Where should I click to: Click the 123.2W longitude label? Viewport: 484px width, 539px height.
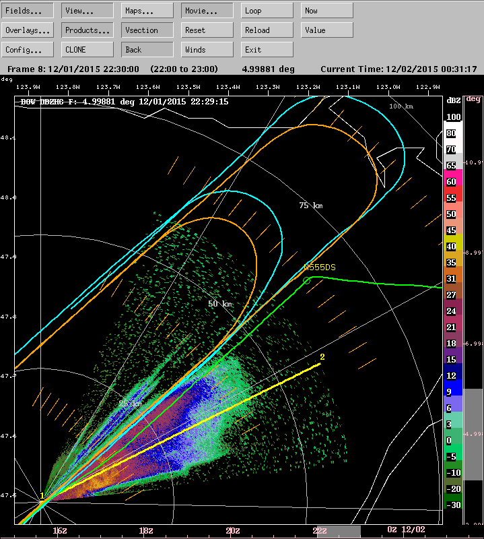(308, 87)
